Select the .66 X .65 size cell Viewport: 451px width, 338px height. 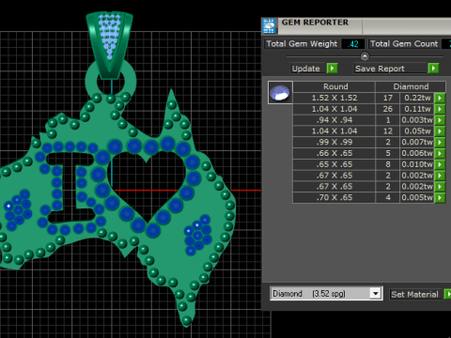point(334,153)
